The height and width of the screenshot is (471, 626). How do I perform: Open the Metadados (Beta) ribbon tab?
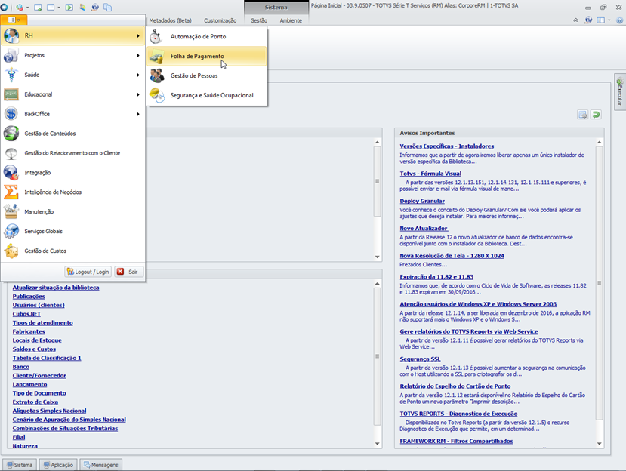171,20
